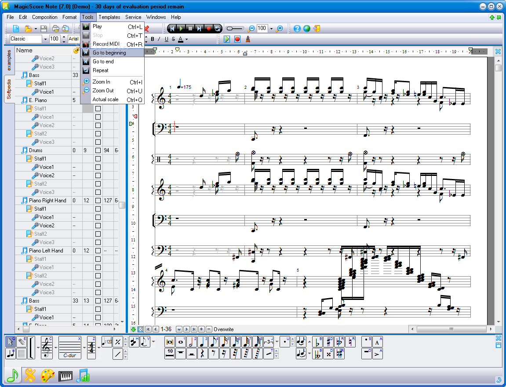
Task: Select the natural accidental
Action: click(350, 342)
